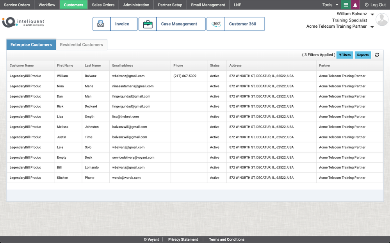
Task: Click the Log Out power icon
Action: (367, 5)
